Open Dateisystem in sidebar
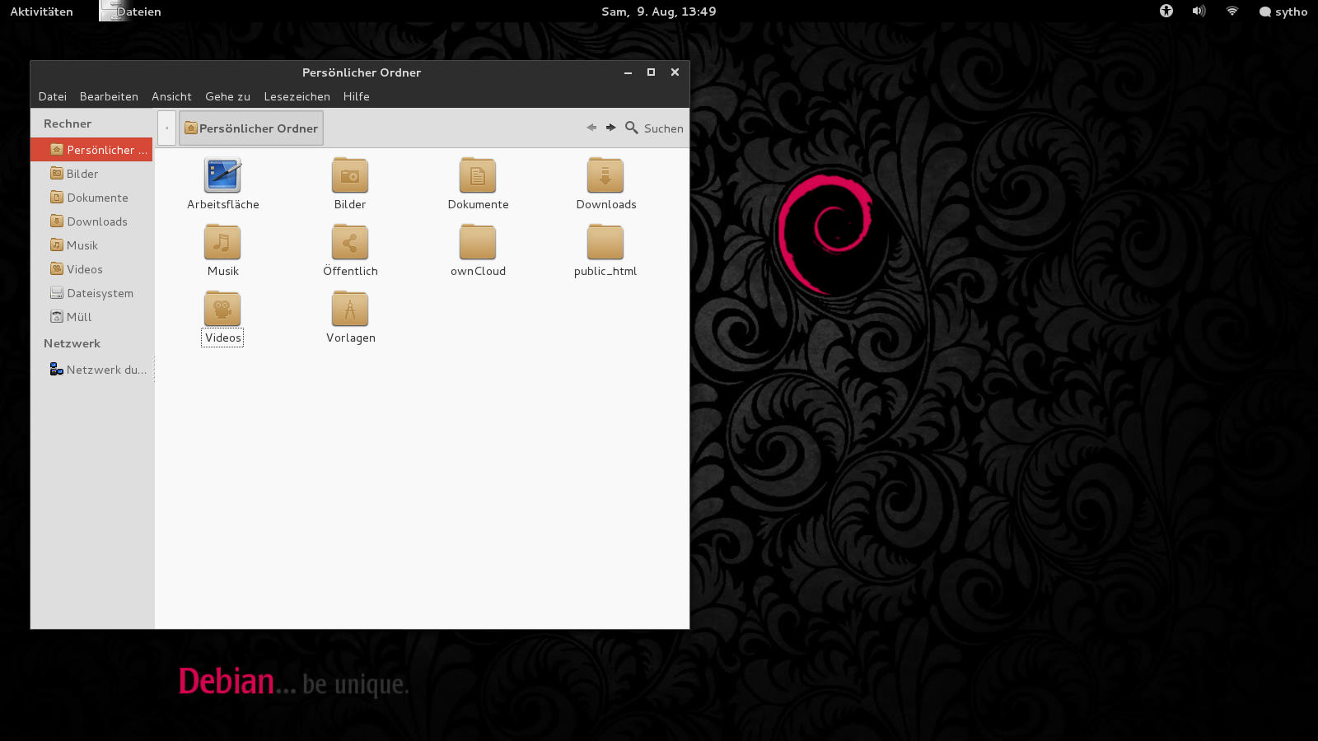The width and height of the screenshot is (1318, 741). coord(91,293)
